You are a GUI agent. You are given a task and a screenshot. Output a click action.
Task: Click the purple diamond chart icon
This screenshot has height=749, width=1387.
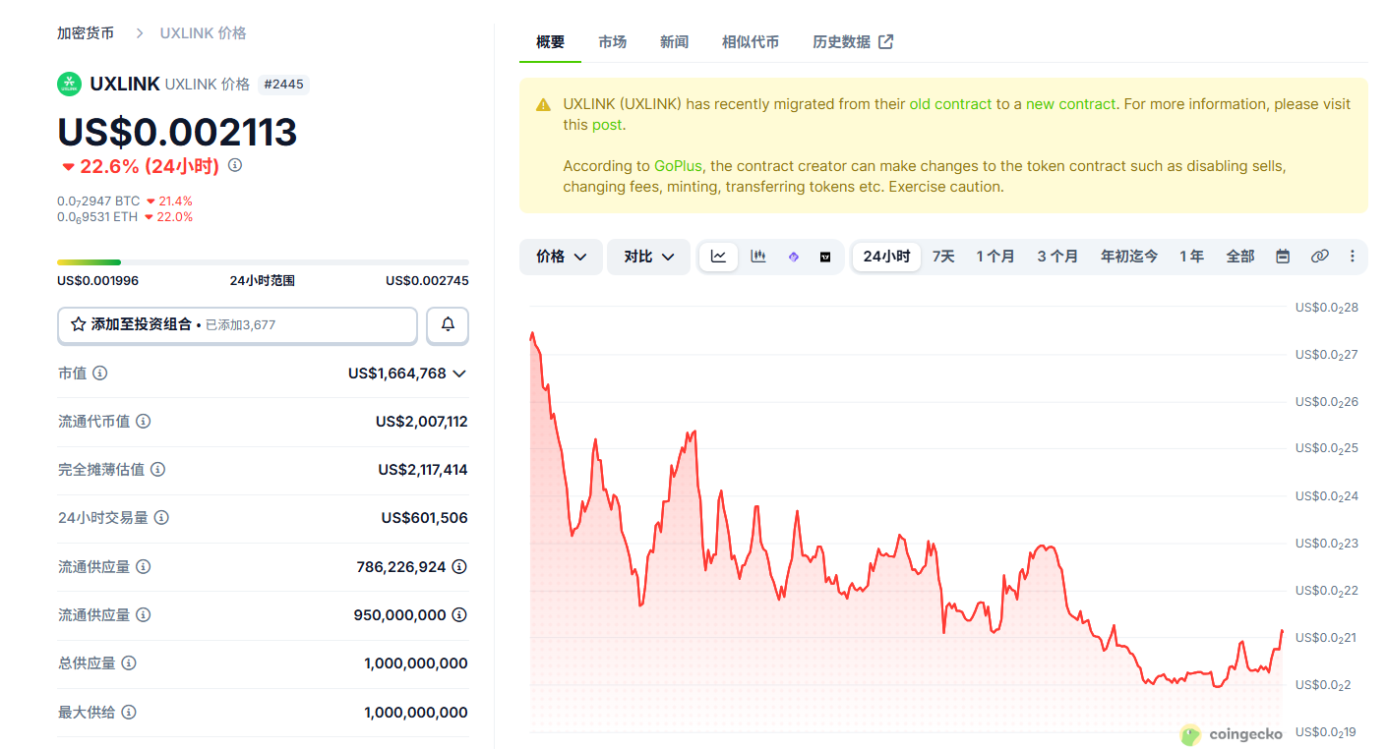coord(794,257)
